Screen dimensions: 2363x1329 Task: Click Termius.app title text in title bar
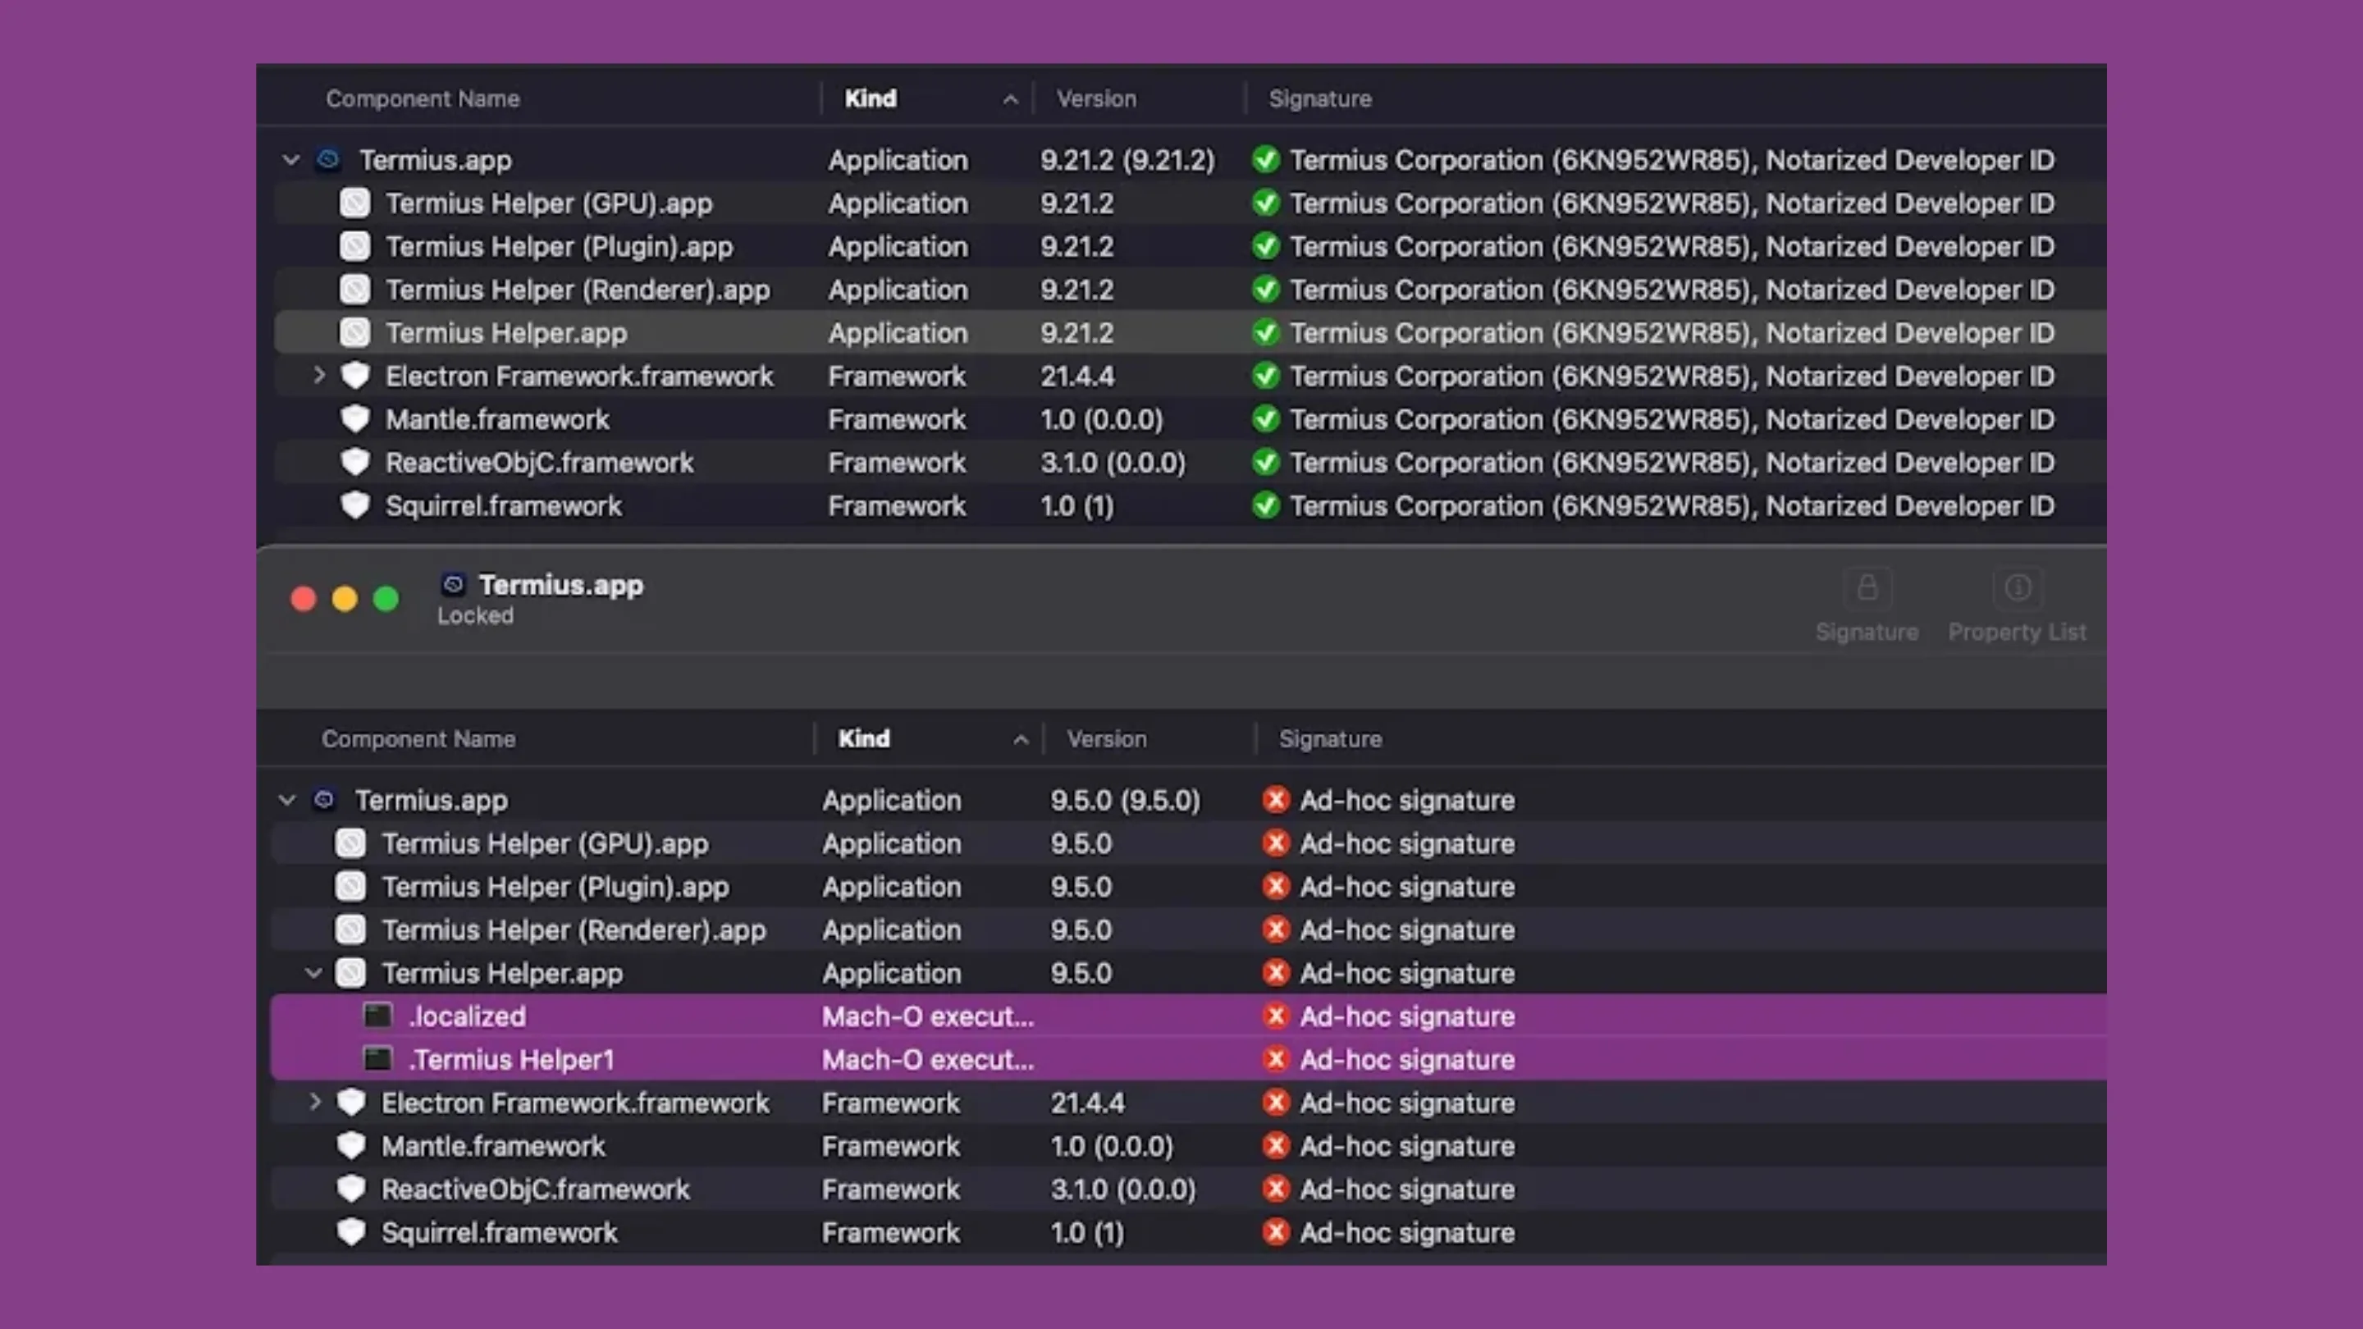pos(561,584)
